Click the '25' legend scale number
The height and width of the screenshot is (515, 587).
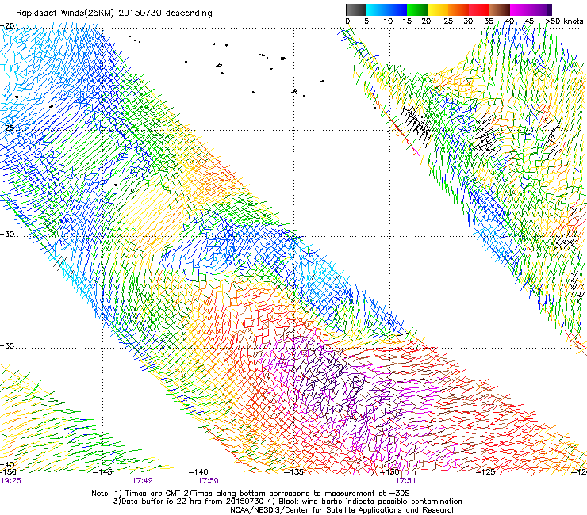tap(448, 21)
